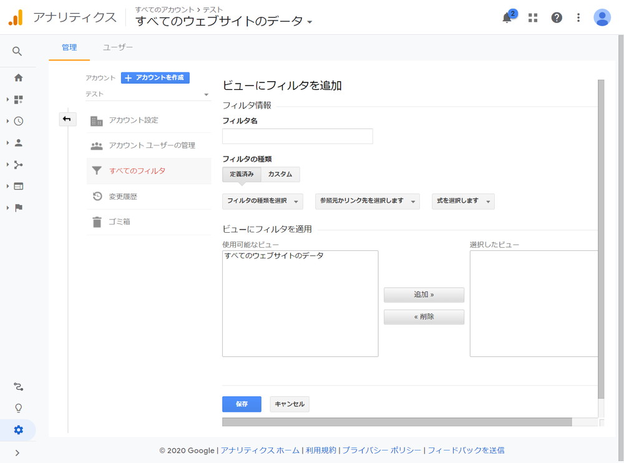The image size is (624, 463).
Task: Expand the Realtime section arrow
Action: (7, 121)
